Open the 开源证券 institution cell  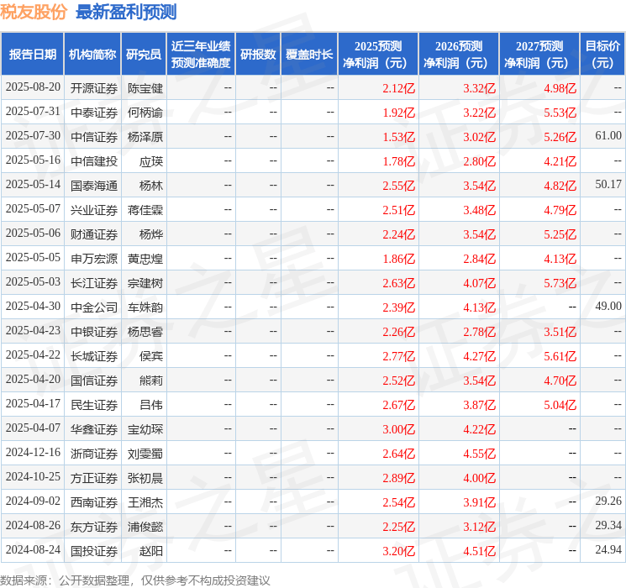[93, 87]
